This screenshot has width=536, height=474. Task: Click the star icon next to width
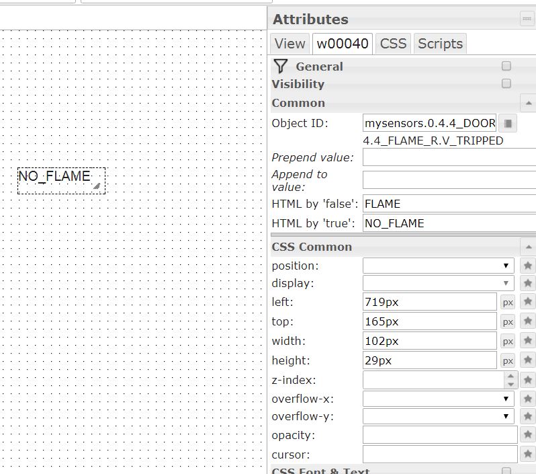528,341
